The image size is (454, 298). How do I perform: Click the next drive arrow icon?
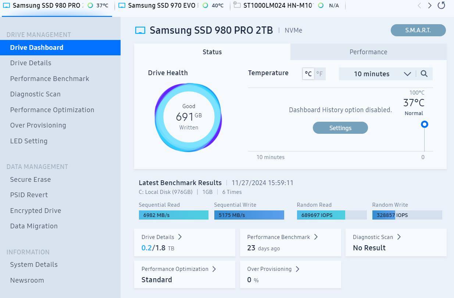[430, 5]
